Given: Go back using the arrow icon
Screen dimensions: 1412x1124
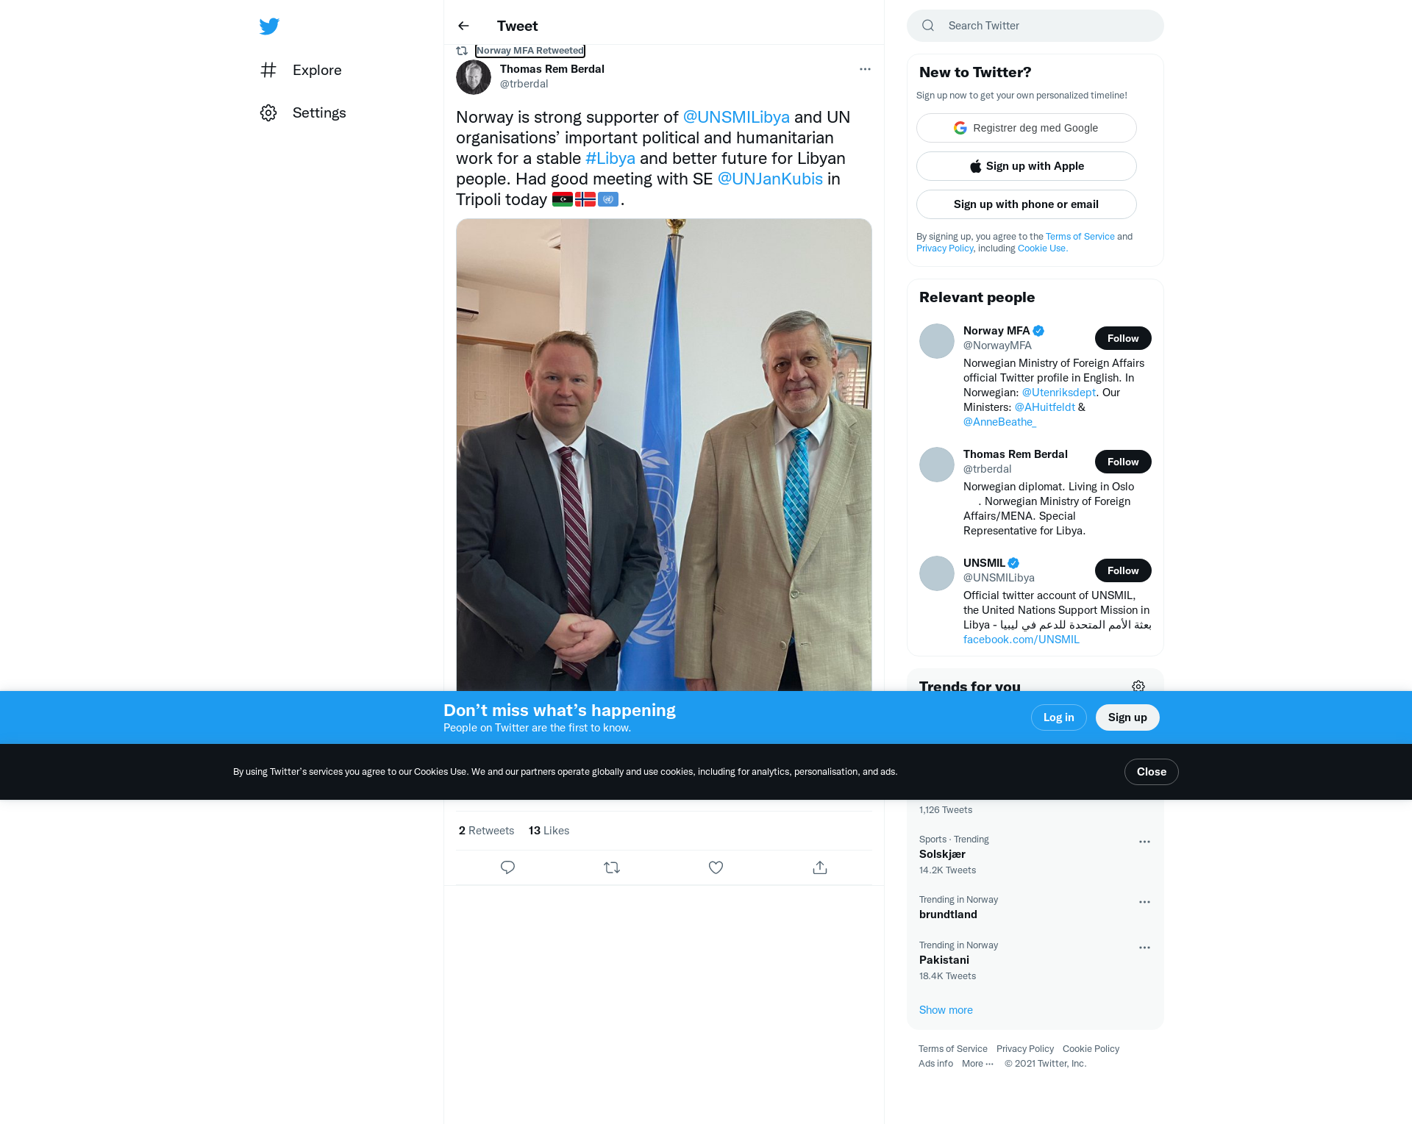Looking at the screenshot, I should pyautogui.click(x=463, y=26).
